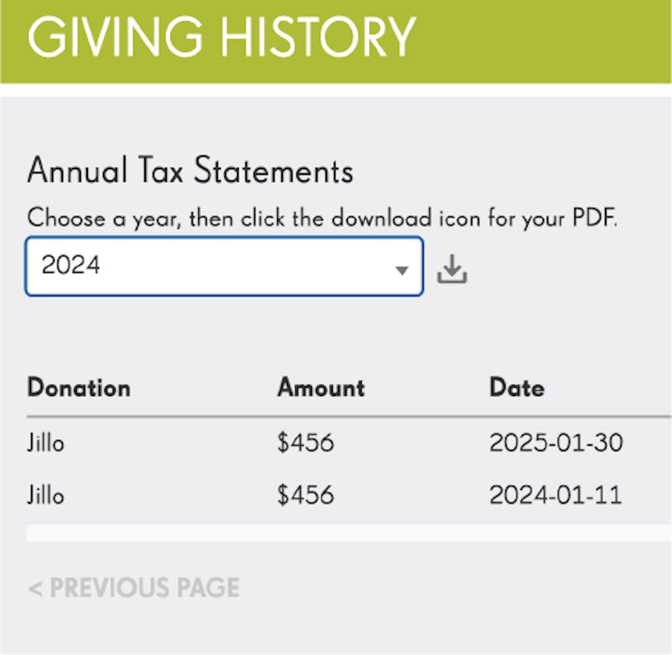Click the small arrow in the year selector
Image resolution: width=672 pixels, height=655 pixels.
click(402, 269)
